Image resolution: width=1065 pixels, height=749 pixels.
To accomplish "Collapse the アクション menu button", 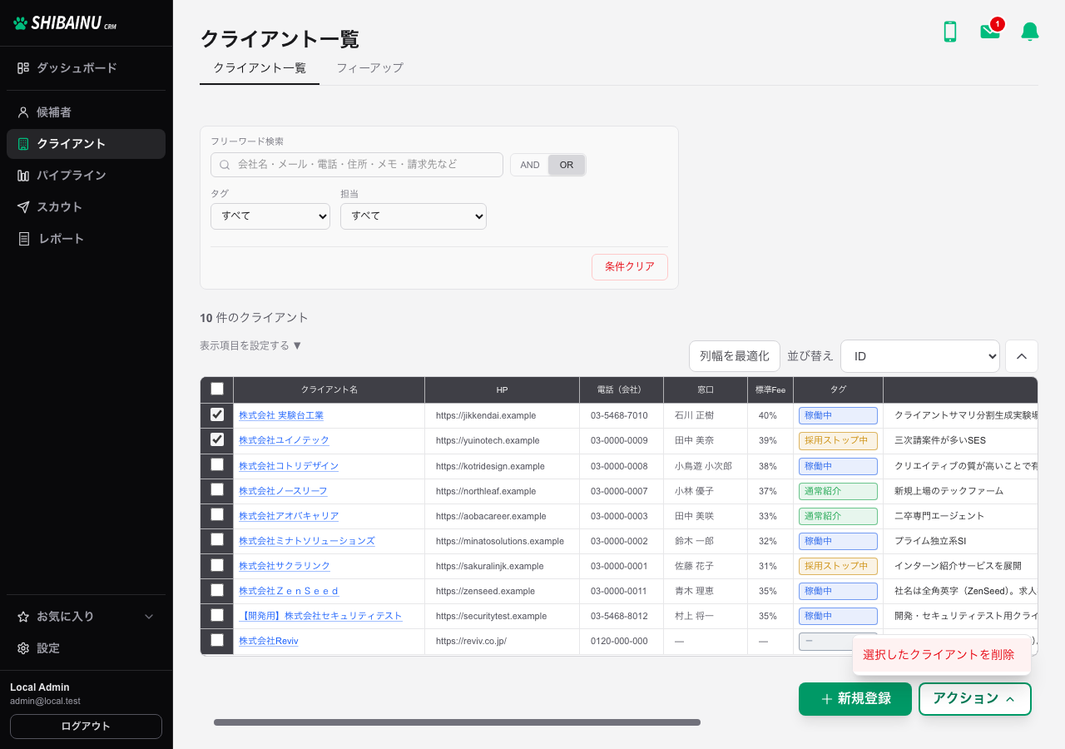I will [x=975, y=699].
